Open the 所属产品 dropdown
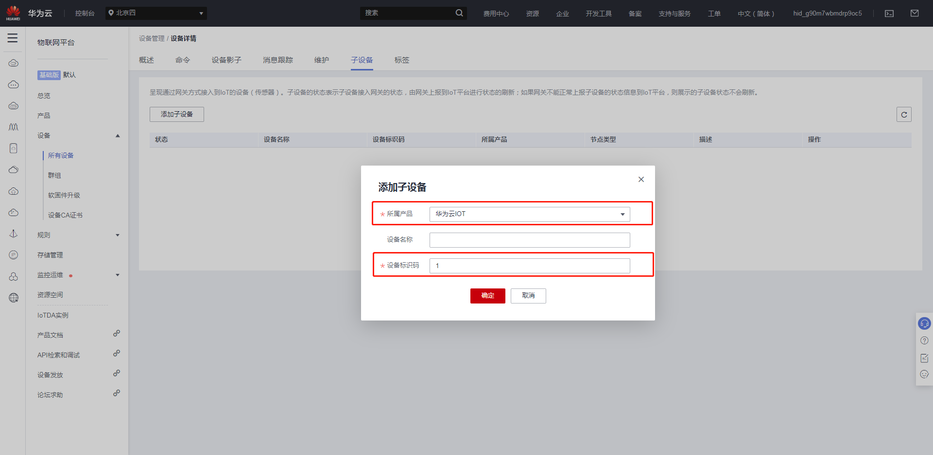 point(529,214)
